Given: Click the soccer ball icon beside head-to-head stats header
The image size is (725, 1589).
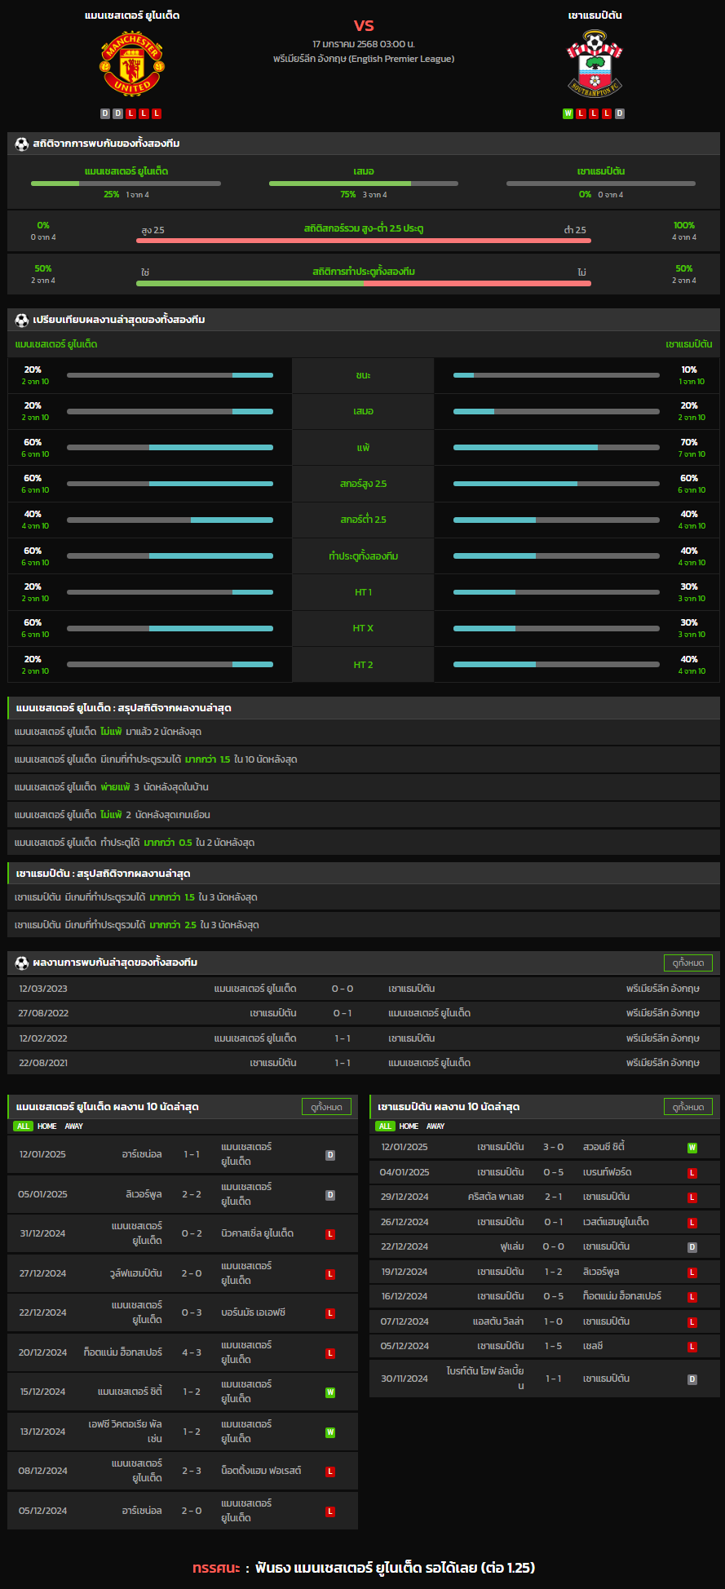Looking at the screenshot, I should [x=22, y=144].
